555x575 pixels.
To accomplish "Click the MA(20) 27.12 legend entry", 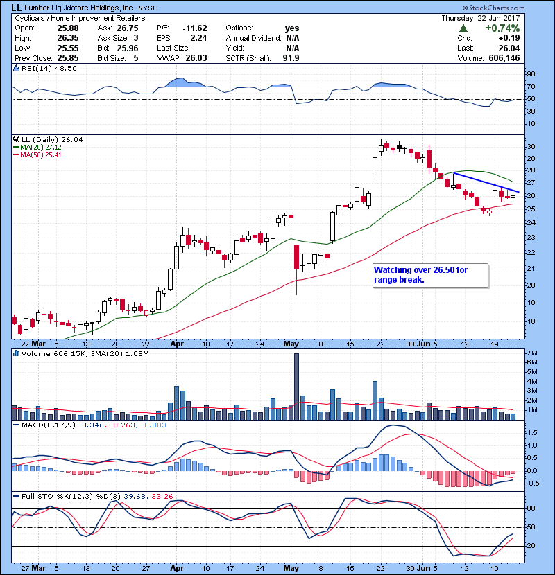I will pos(37,147).
